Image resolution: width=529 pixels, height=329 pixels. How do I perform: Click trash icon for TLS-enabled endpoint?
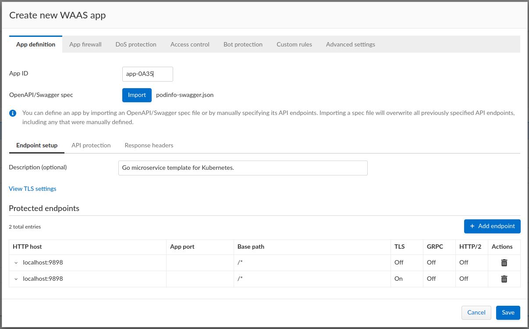504,279
